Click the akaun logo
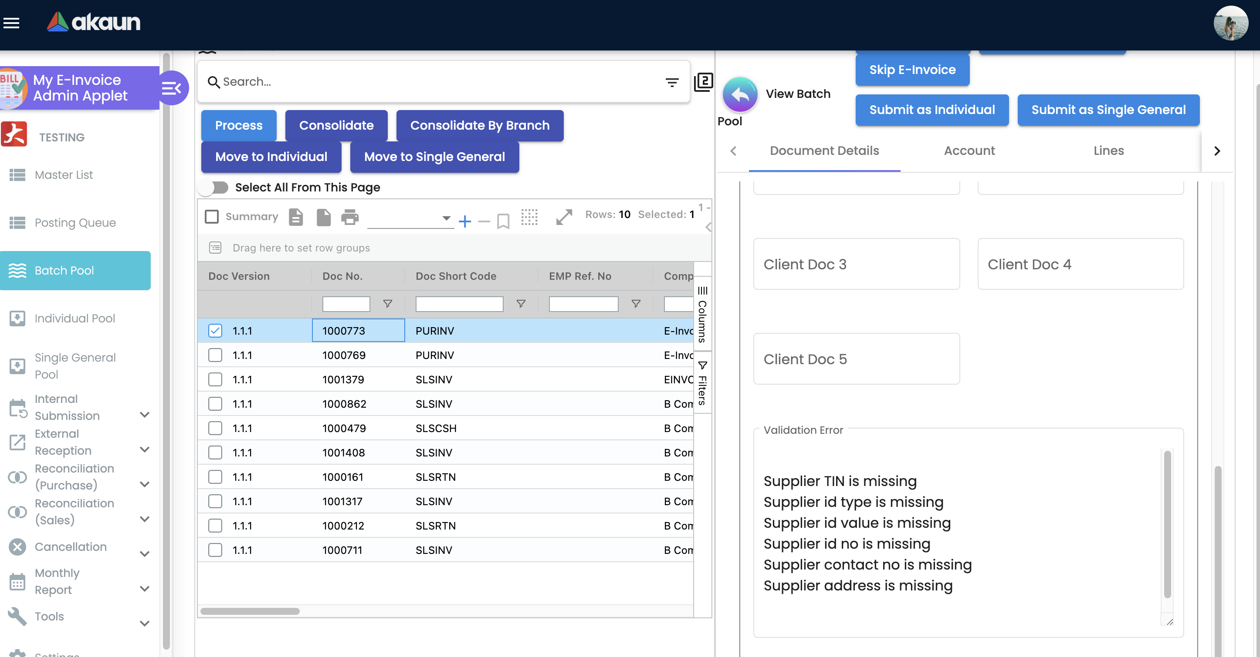Image resolution: width=1260 pixels, height=657 pixels. 93,22
